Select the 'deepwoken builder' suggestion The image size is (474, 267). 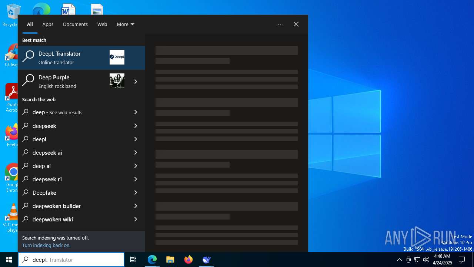pos(72,206)
